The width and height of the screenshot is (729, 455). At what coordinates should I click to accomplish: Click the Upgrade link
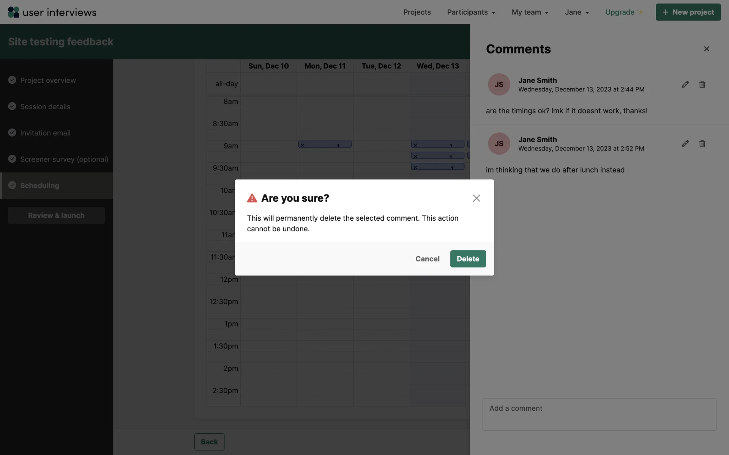pos(620,12)
